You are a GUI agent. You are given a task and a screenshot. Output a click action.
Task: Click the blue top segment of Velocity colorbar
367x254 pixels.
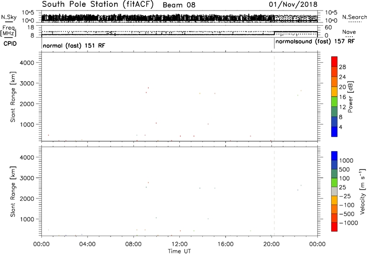[x=334, y=156]
